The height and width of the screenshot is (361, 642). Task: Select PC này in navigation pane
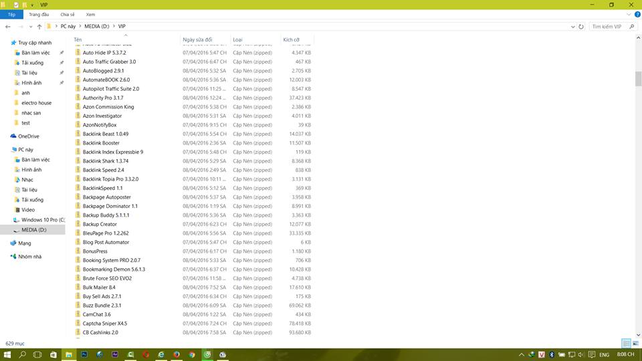coord(25,150)
